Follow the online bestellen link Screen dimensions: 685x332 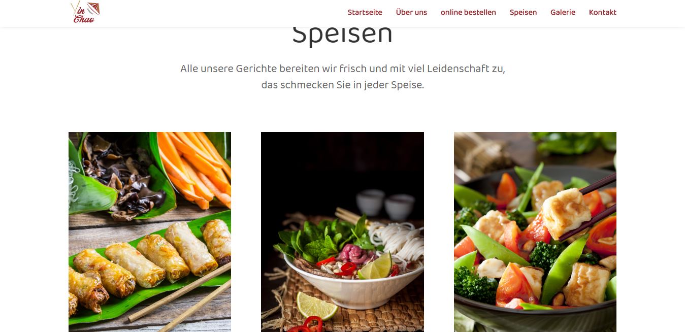coord(468,12)
